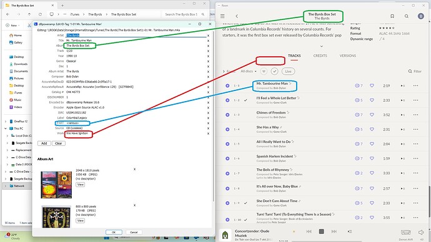Favorite All I Really Want to Do heart

click(372, 144)
